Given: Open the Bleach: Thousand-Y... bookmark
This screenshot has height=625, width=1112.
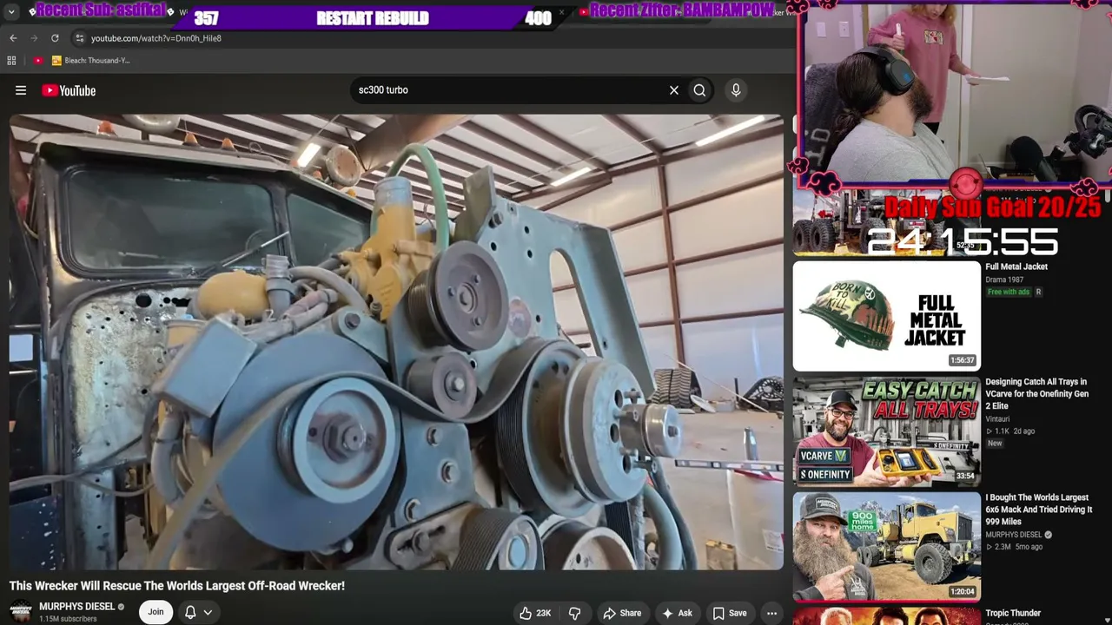Looking at the screenshot, I should 91,61.
